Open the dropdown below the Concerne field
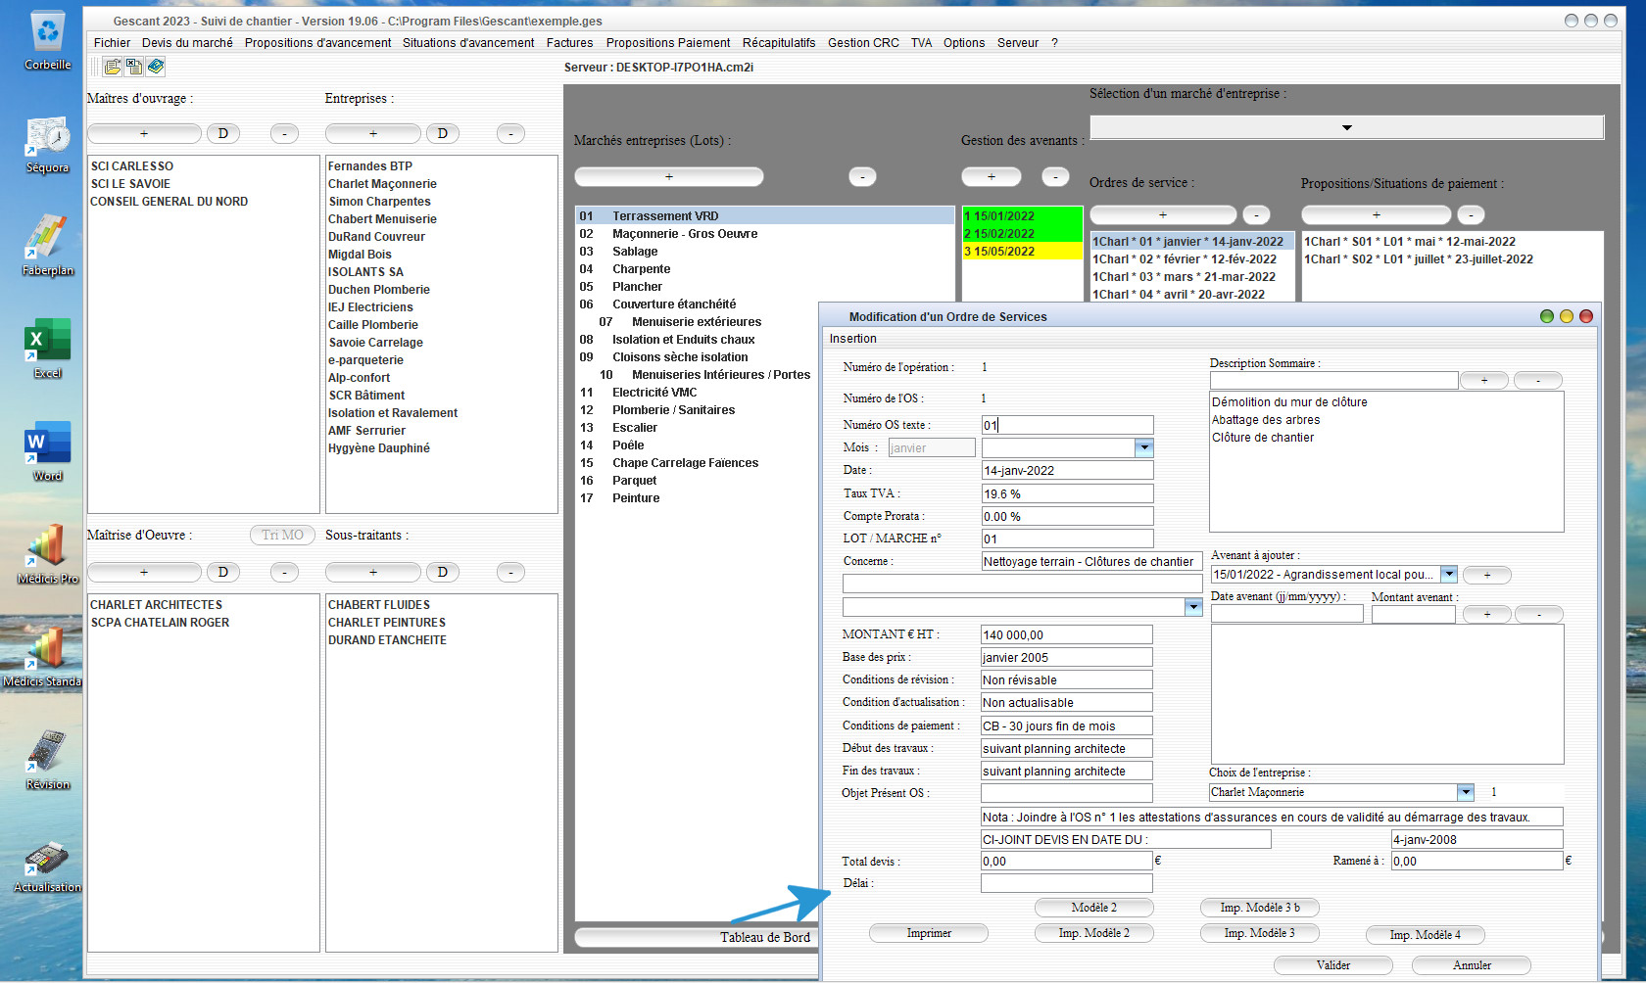This screenshot has width=1646, height=983. pyautogui.click(x=1193, y=607)
